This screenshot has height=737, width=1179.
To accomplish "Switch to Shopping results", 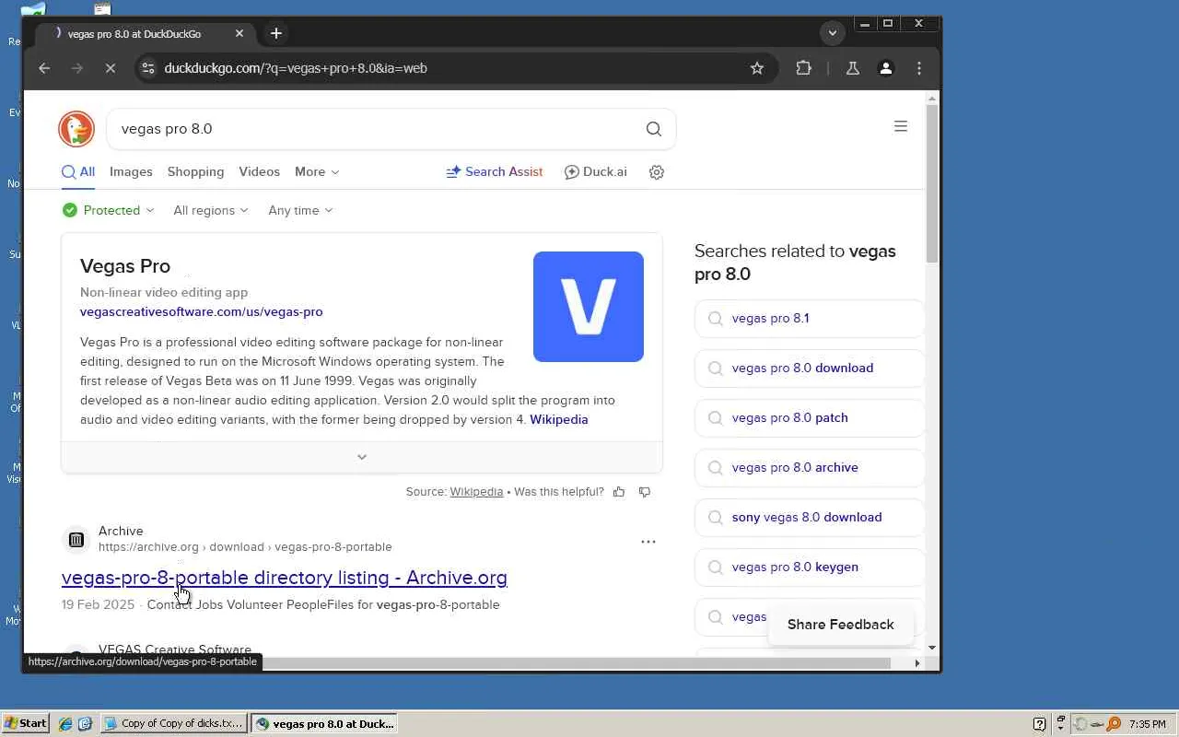I will 195,172.
